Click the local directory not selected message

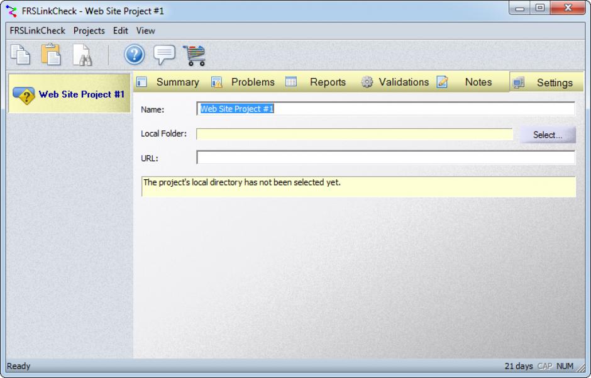(358, 187)
